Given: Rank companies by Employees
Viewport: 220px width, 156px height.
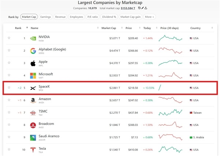Looking at the screenshot, I should tap(77, 17).
